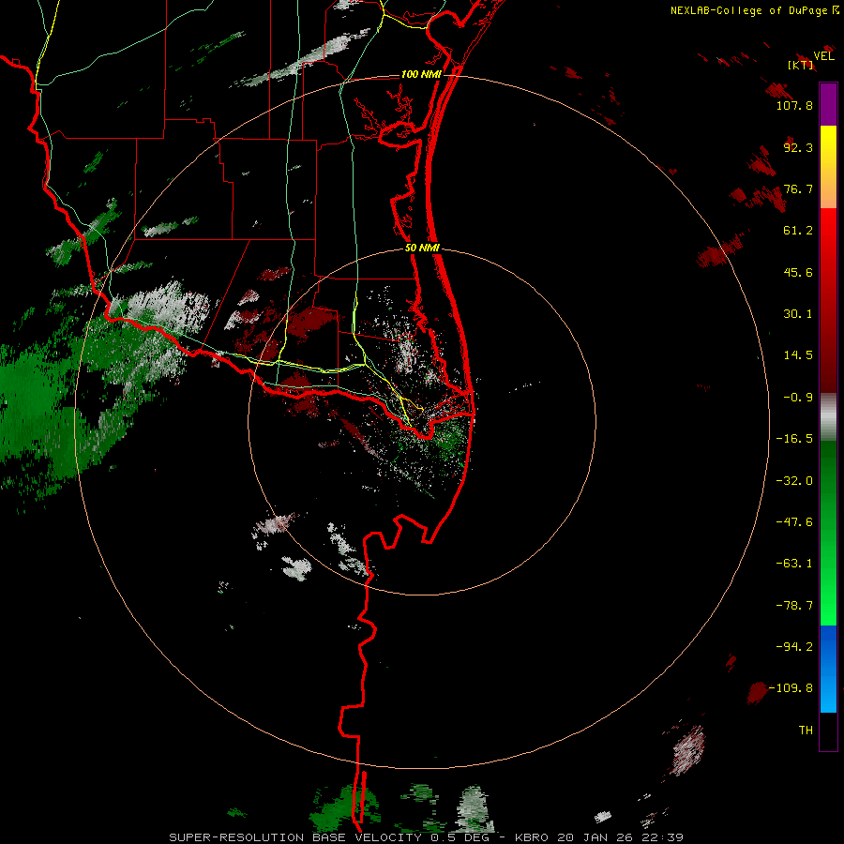
Task: Click the -94.2 velocity scale value
Action: [x=794, y=646]
